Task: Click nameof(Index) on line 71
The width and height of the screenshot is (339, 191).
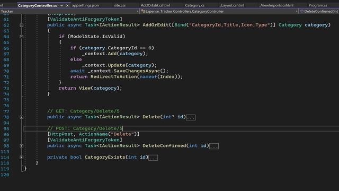Action: [x=158, y=76]
